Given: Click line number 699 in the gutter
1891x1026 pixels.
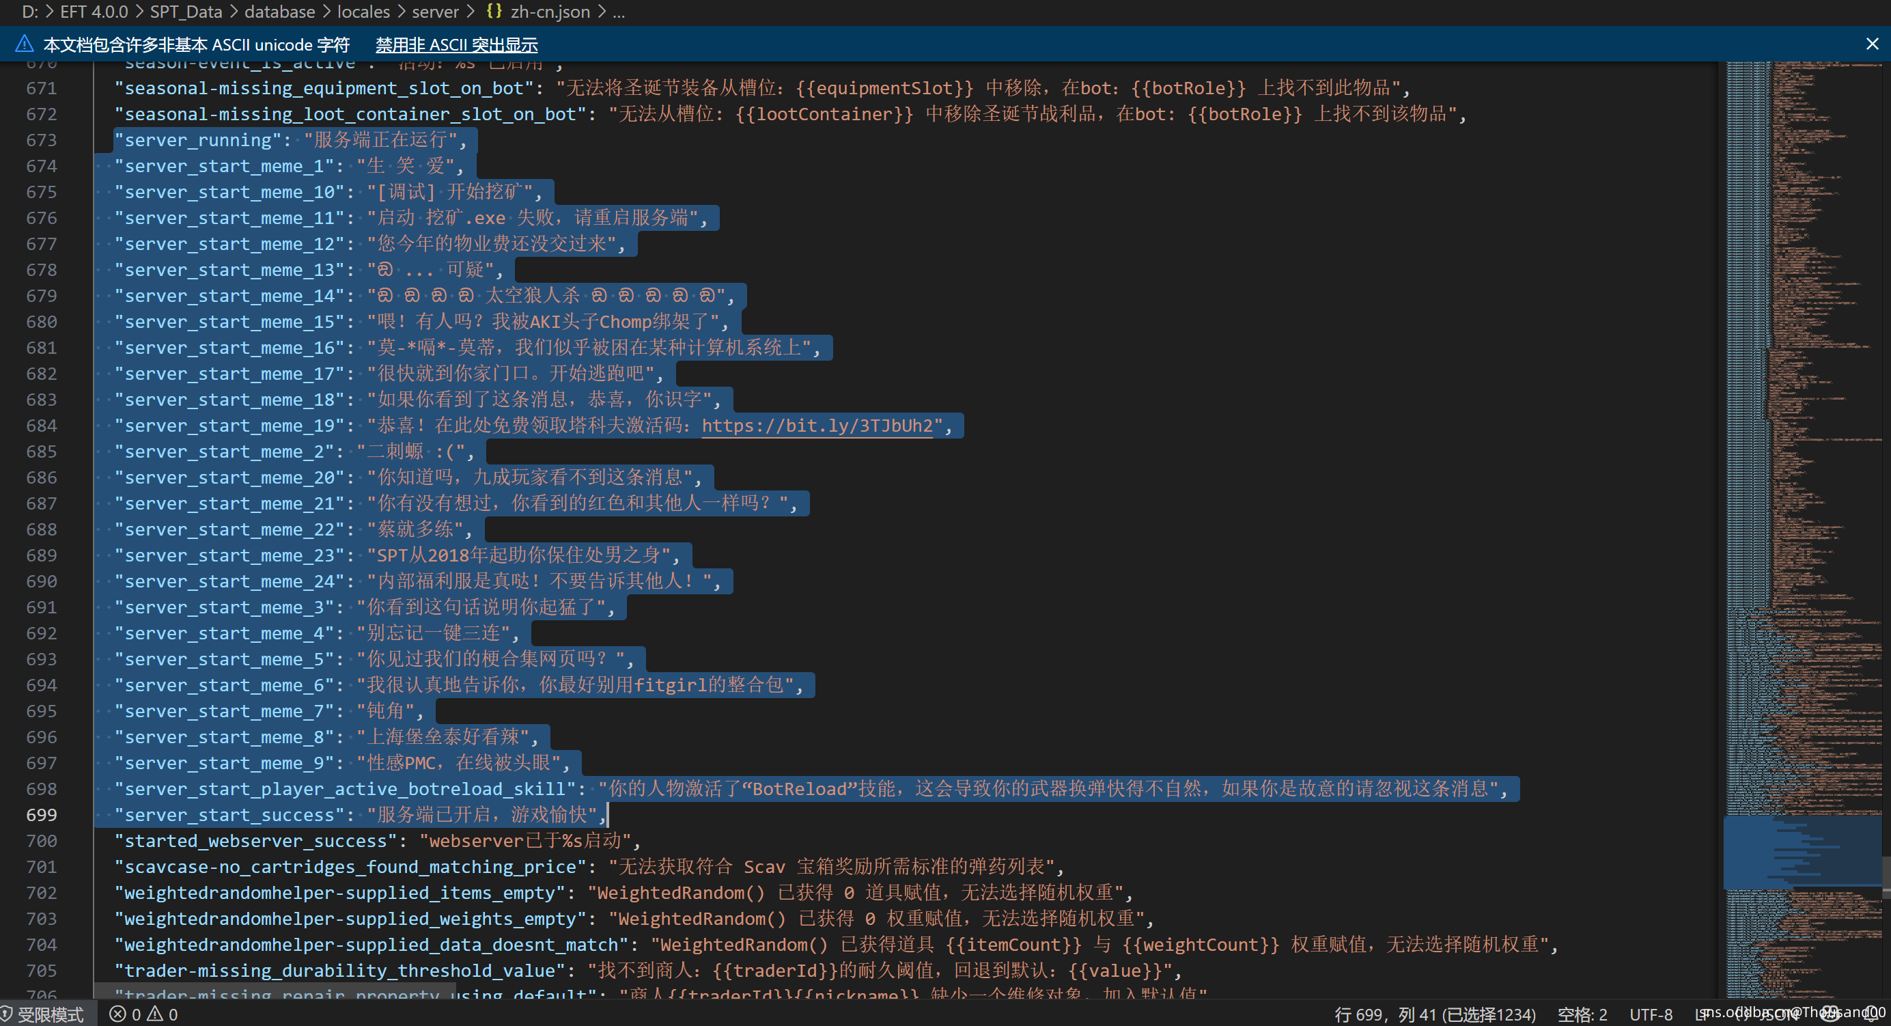Looking at the screenshot, I should (41, 815).
